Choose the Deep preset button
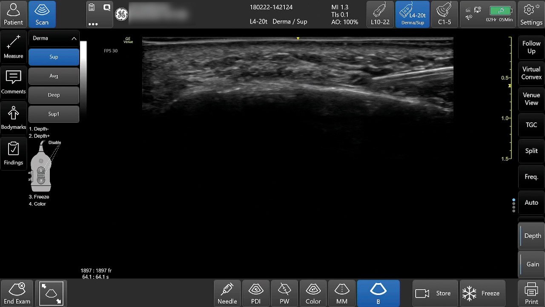 click(54, 95)
